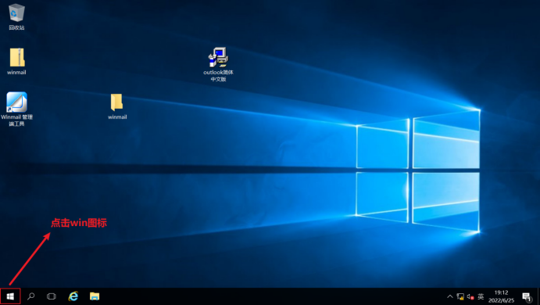
Task: Open the Action Center notification icon
Action: pos(527,296)
